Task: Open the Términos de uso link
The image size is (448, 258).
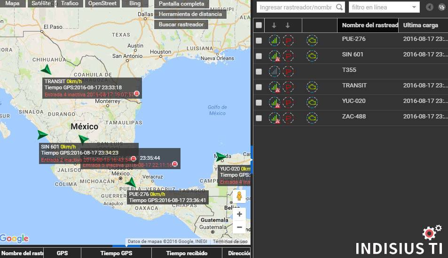Action: 230,242
